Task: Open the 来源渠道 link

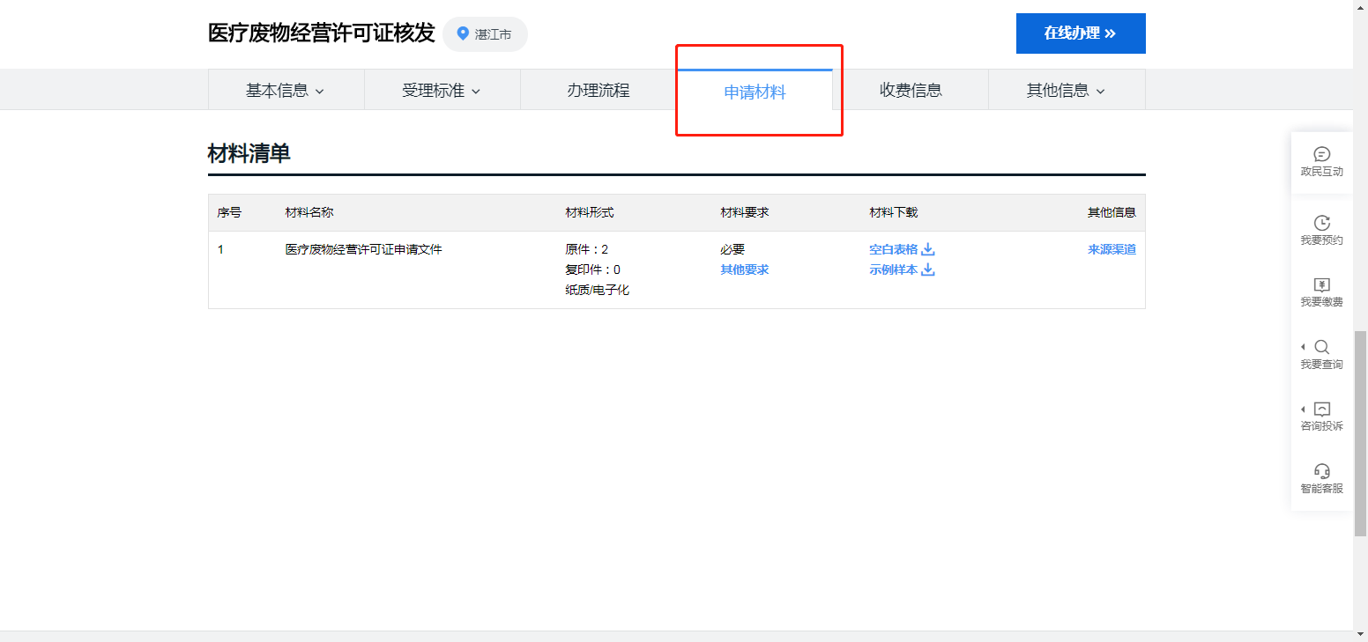Action: 1111,249
